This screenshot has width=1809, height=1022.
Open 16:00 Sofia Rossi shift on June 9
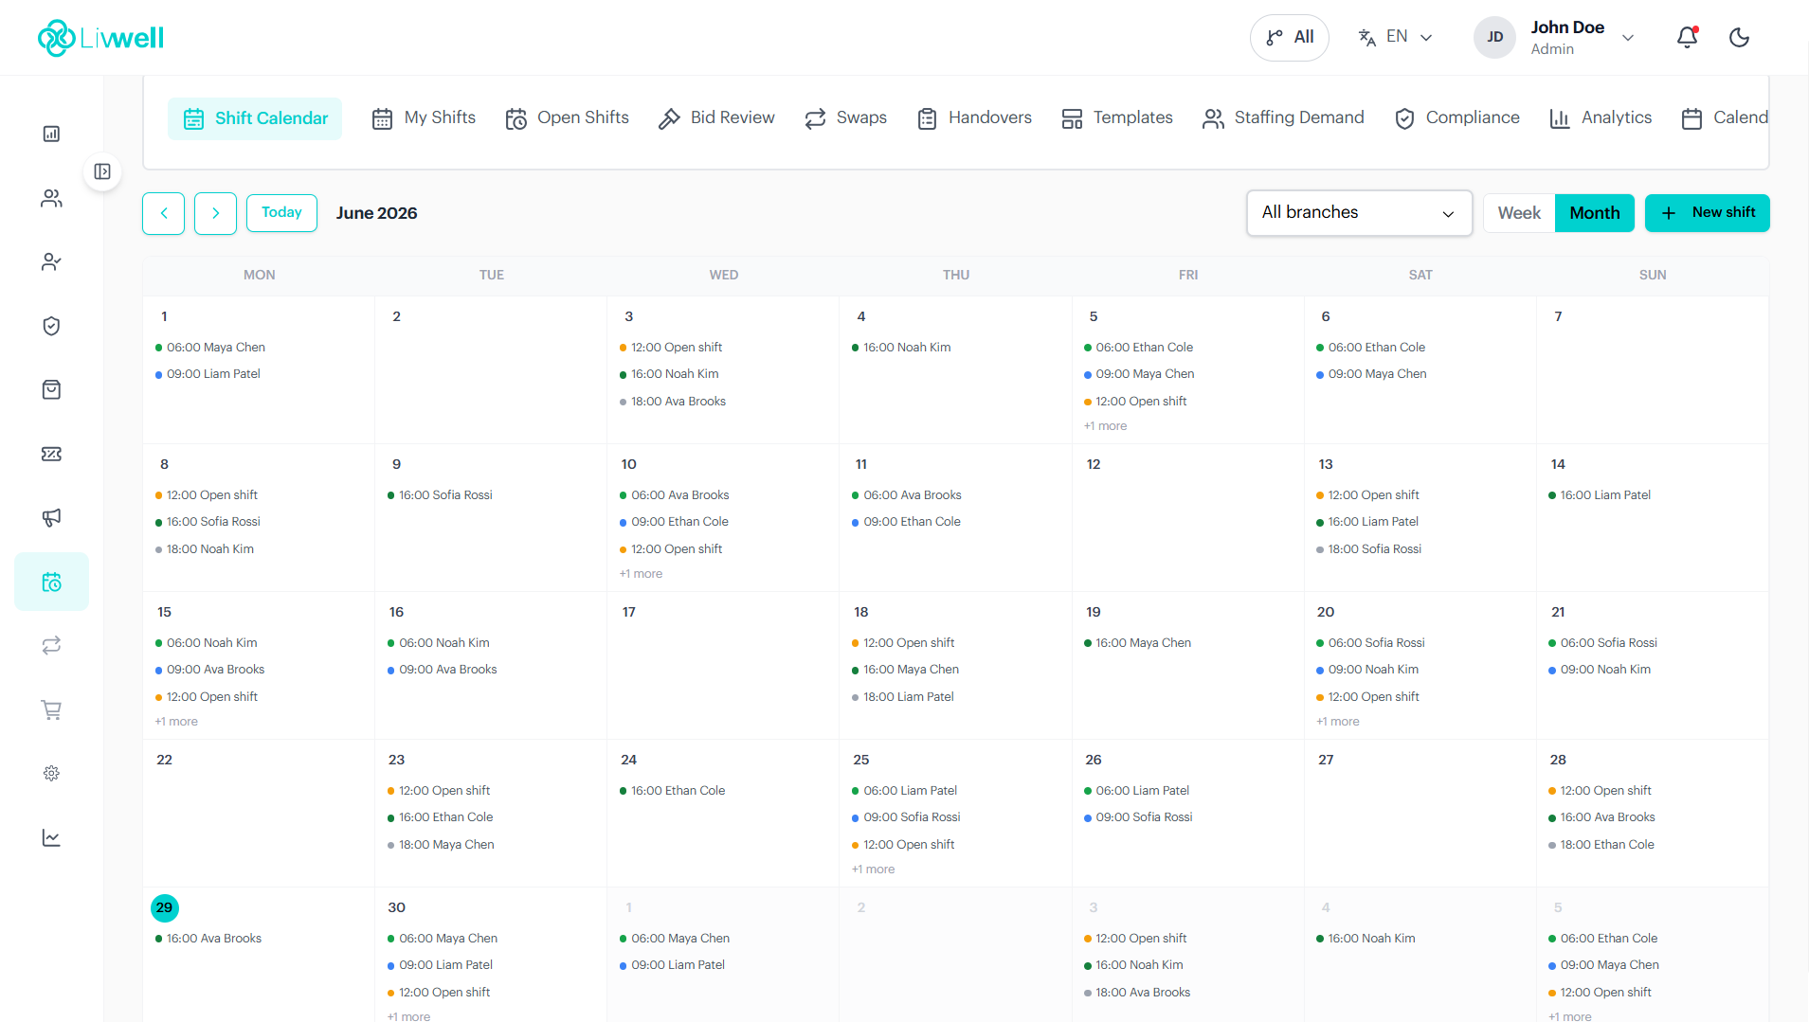coord(440,495)
